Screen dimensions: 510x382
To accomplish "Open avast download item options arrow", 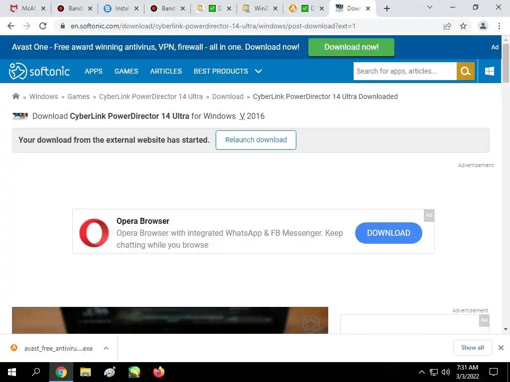I will (106, 348).
